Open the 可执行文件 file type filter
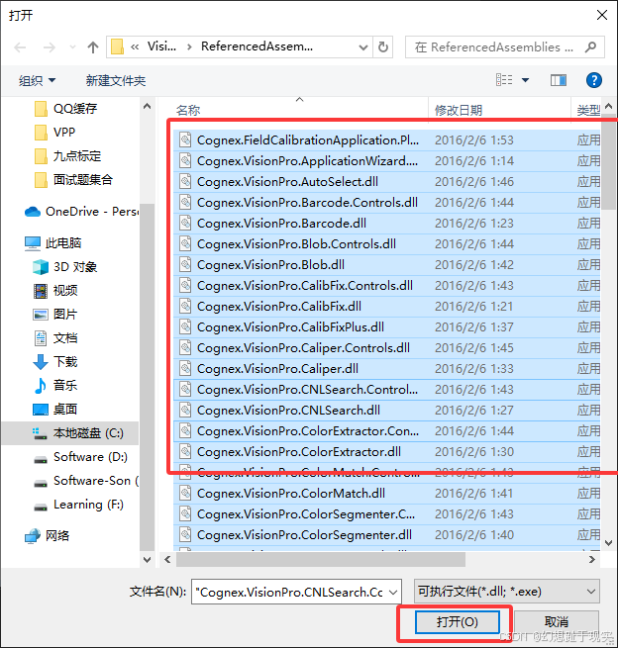Image resolution: width=618 pixels, height=648 pixels. tap(507, 592)
